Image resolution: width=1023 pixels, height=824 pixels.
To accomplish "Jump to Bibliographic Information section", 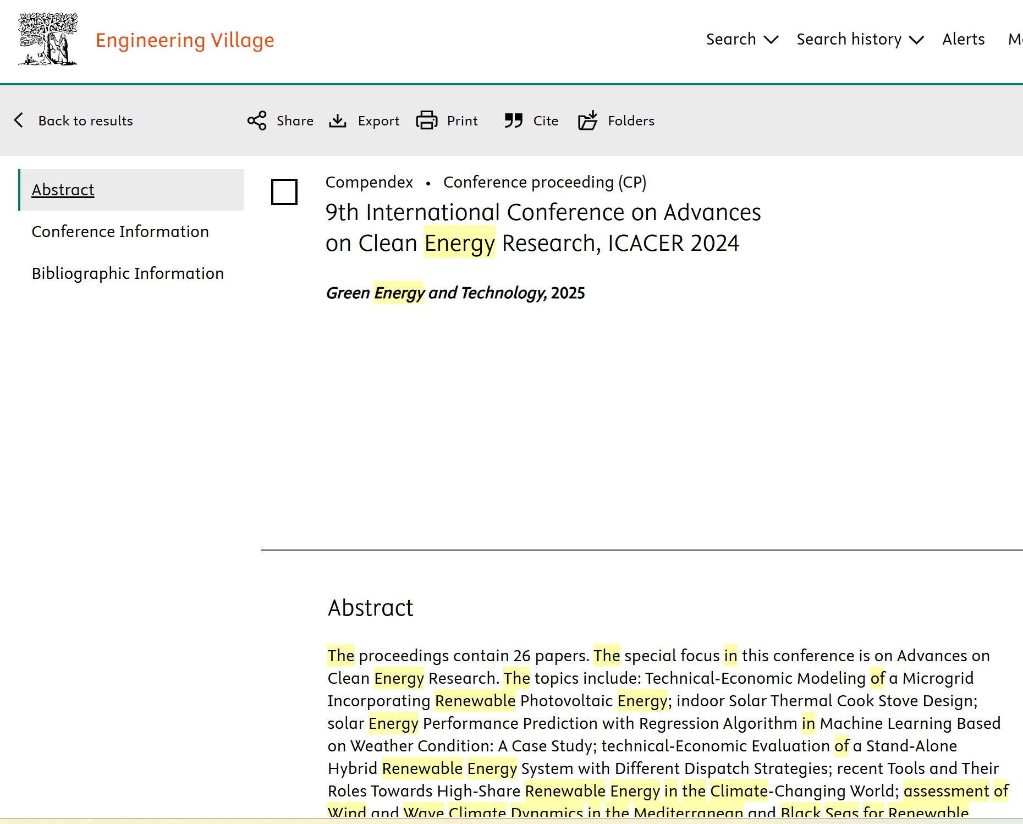I will 128,273.
